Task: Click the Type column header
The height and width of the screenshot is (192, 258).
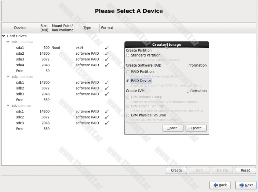Action: (87, 28)
